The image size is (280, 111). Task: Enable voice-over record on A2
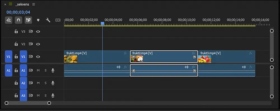(53, 83)
